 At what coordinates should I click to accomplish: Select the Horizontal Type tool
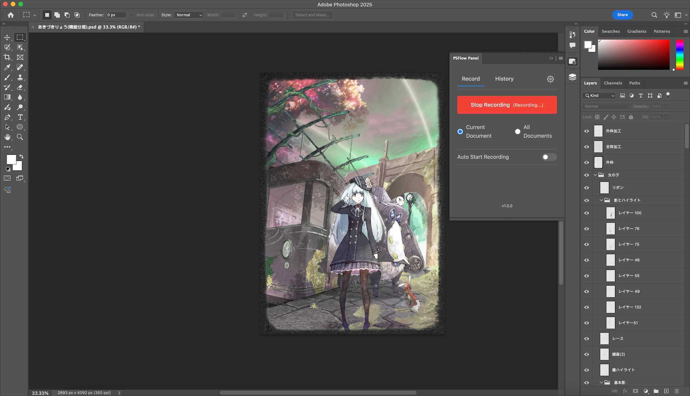coord(20,117)
